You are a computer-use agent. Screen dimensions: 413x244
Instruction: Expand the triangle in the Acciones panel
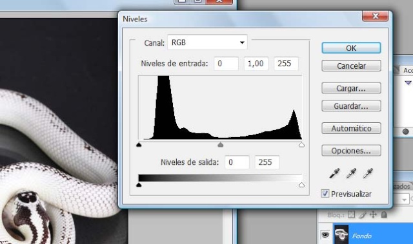pyautogui.click(x=408, y=83)
